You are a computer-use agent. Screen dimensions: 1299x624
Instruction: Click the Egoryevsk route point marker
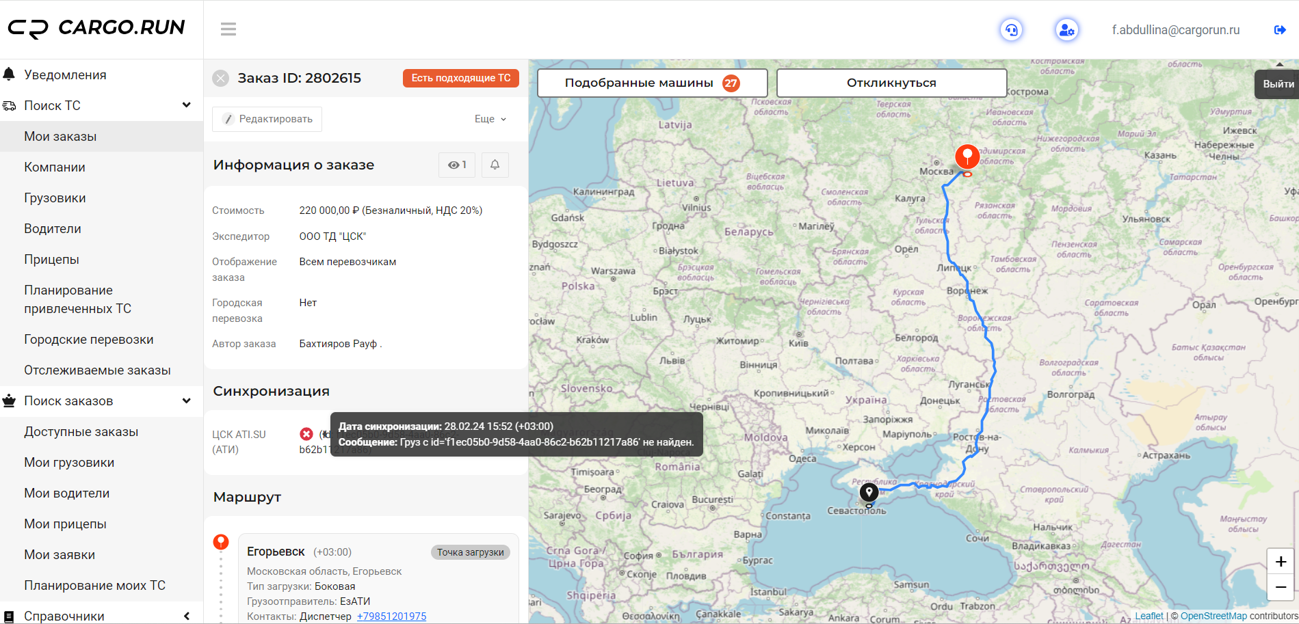tap(221, 542)
